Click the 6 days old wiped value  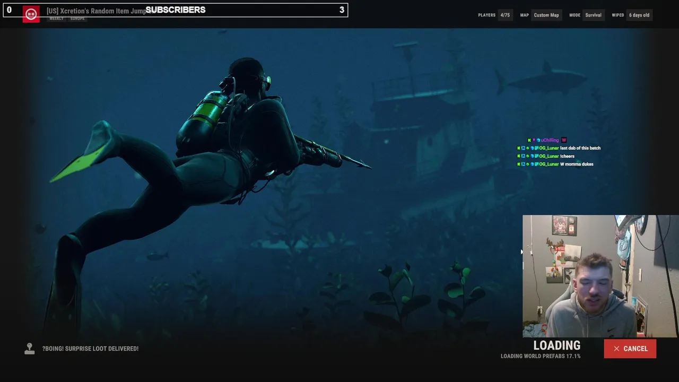pos(639,15)
